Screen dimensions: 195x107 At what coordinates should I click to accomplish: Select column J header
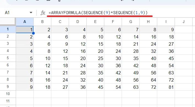(184, 22)
